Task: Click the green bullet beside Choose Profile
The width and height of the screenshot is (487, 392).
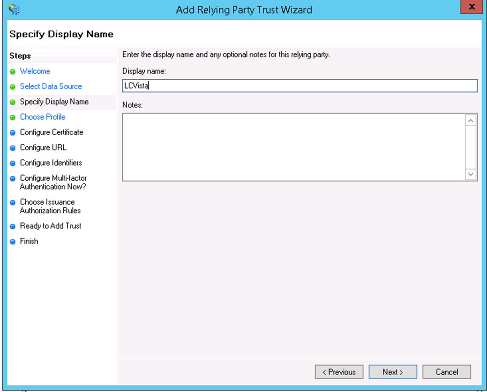Action: (13, 118)
